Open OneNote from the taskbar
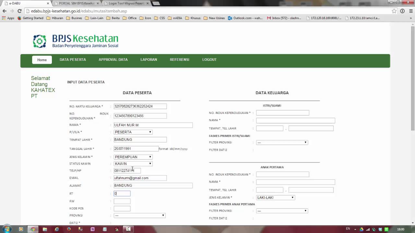 click(92, 229)
